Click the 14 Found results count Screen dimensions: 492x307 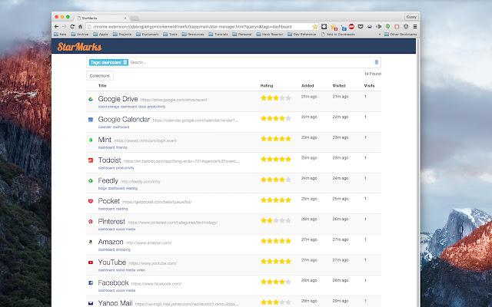click(373, 74)
